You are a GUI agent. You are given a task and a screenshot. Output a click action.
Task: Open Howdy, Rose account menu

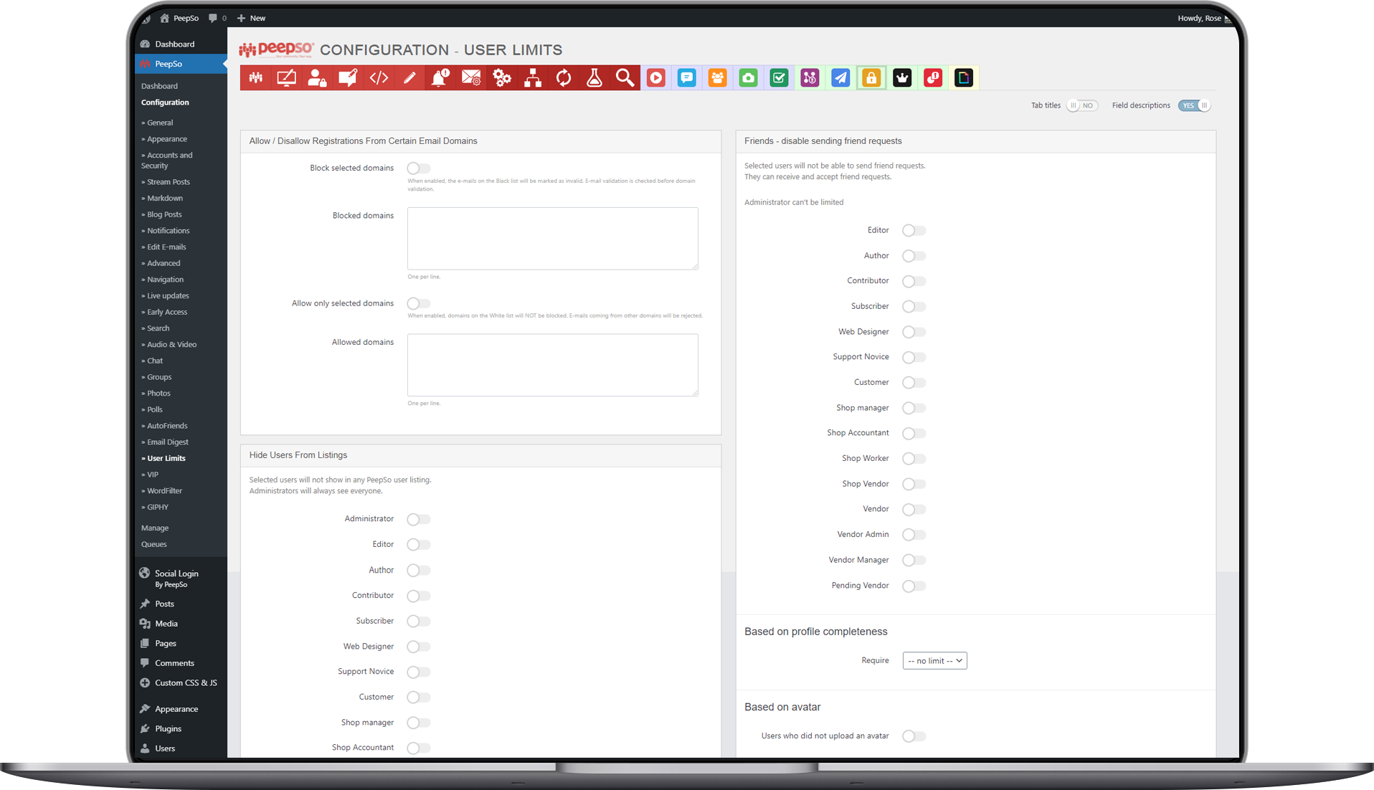coord(1204,18)
